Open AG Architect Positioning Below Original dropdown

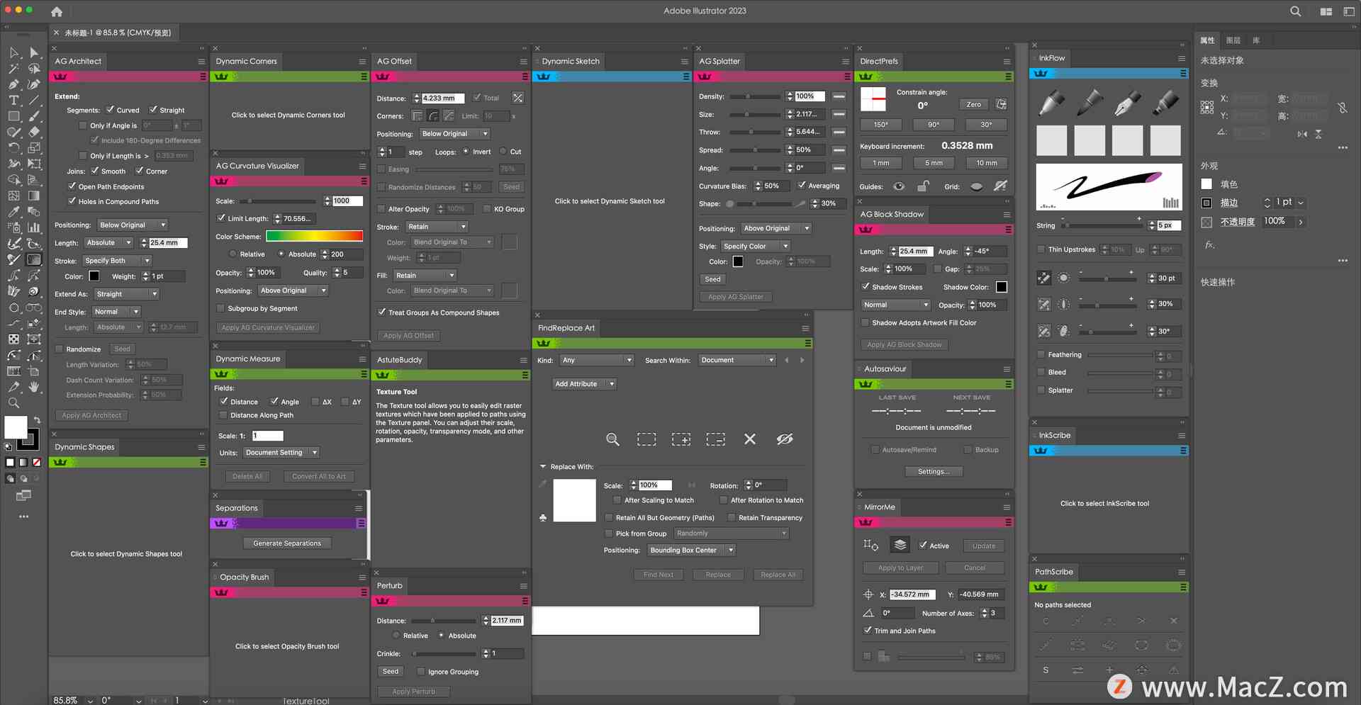(x=132, y=225)
